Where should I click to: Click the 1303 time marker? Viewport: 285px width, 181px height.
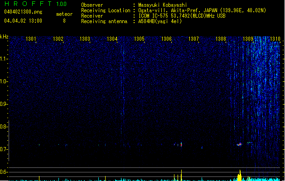coord(85,39)
